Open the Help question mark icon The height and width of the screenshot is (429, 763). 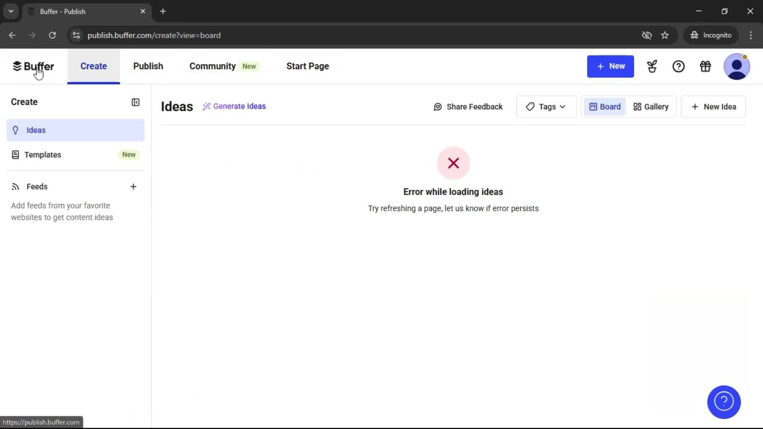679,66
